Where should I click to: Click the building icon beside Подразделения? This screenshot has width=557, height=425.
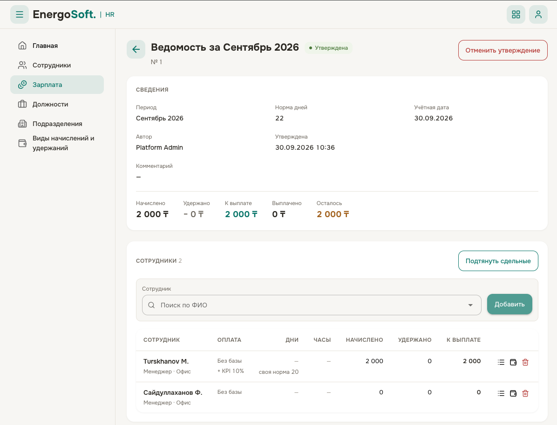tap(22, 124)
